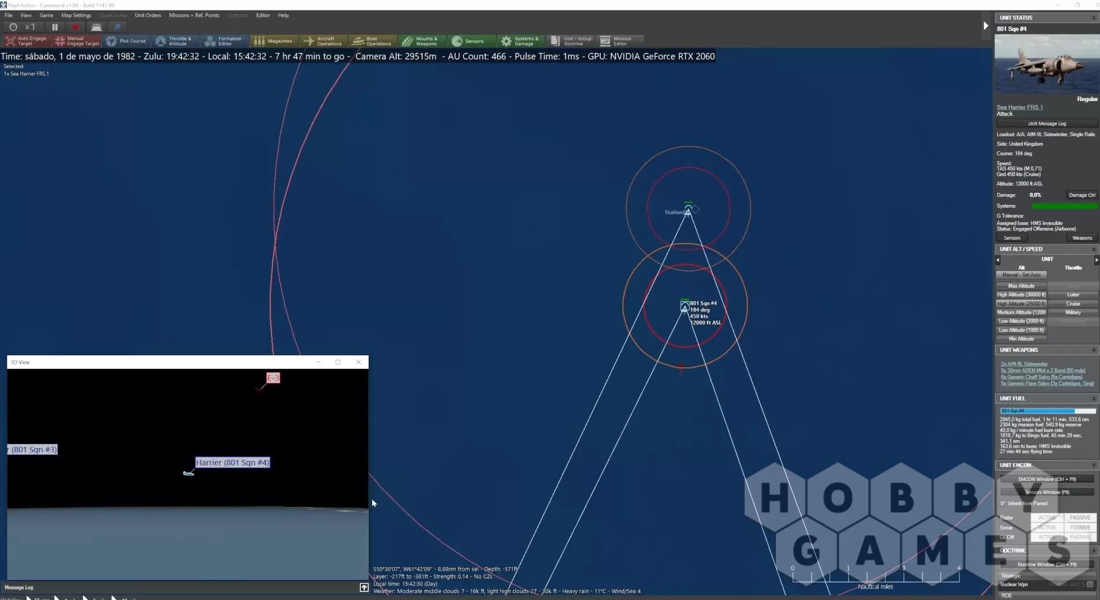The height and width of the screenshot is (600, 1100).
Task: Click previous unit arrow in Alt/Speed
Action: click(998, 260)
